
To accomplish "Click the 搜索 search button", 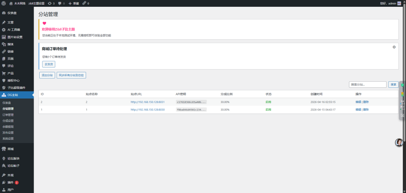I will pyautogui.click(x=393, y=85).
